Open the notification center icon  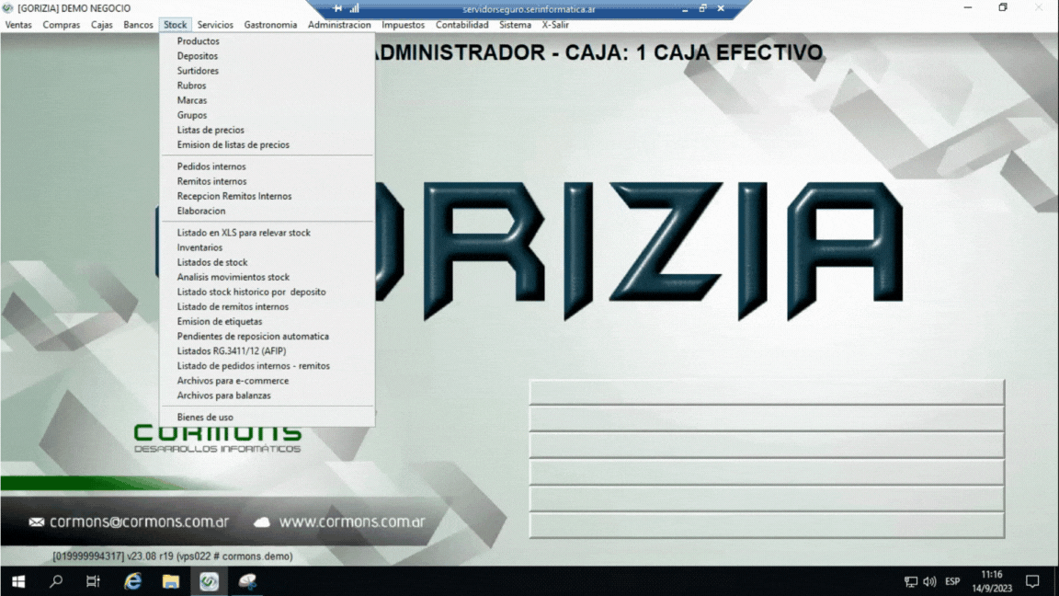(1032, 581)
